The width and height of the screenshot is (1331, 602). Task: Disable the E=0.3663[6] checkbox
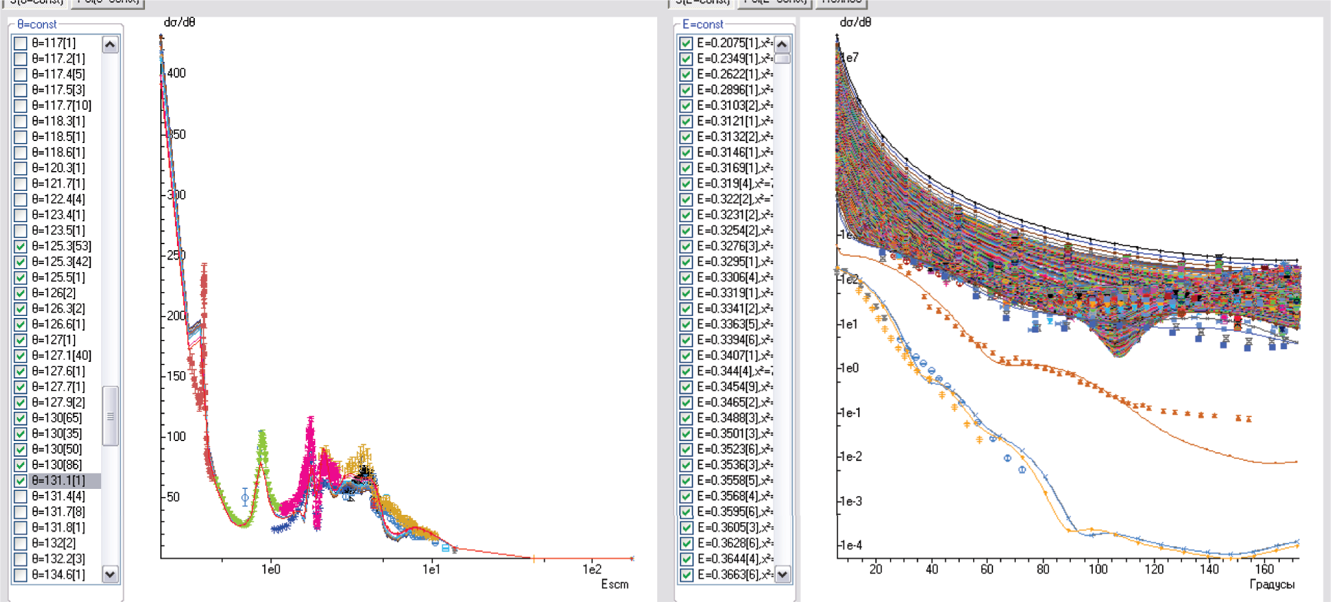[x=686, y=575]
